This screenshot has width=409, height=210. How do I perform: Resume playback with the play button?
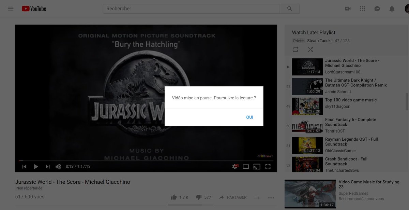point(36,167)
